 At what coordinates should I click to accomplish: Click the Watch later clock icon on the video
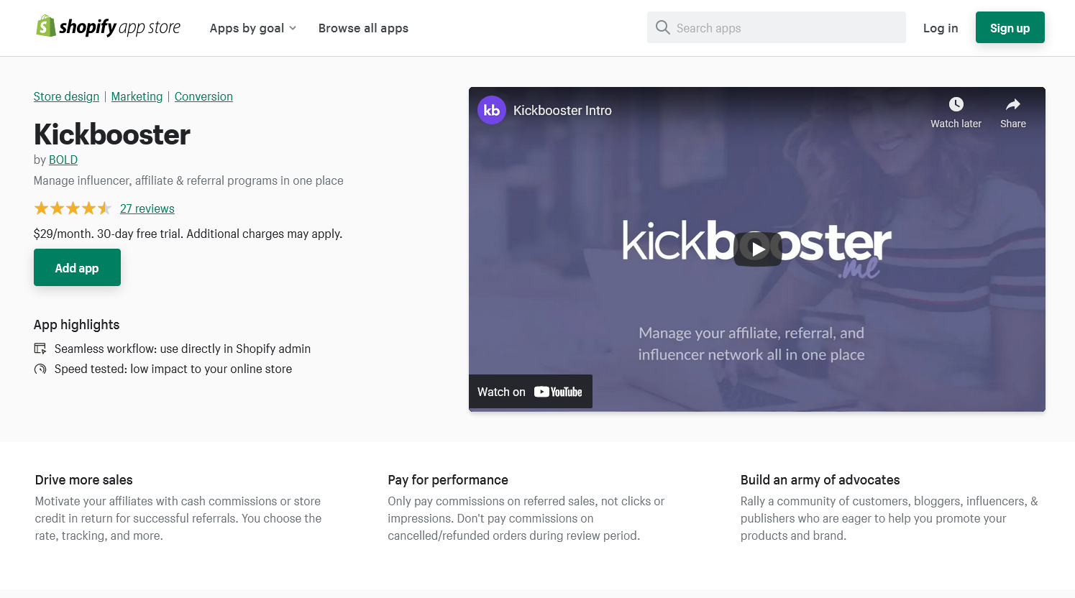(x=956, y=104)
